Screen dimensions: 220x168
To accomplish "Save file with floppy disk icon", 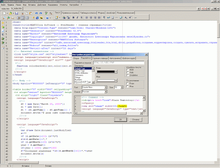I will (17, 13).
